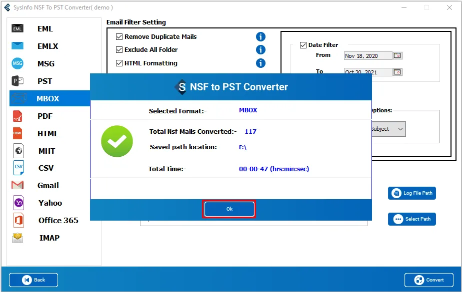Select CSV label in format list
The width and height of the screenshot is (462, 292).
click(46, 168)
